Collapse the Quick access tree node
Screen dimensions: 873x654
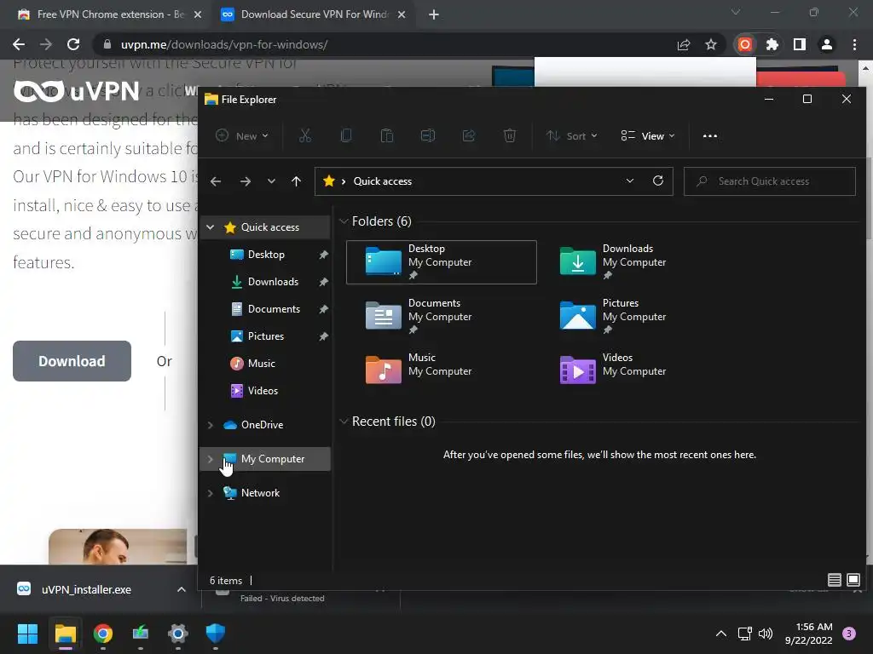[x=211, y=227]
